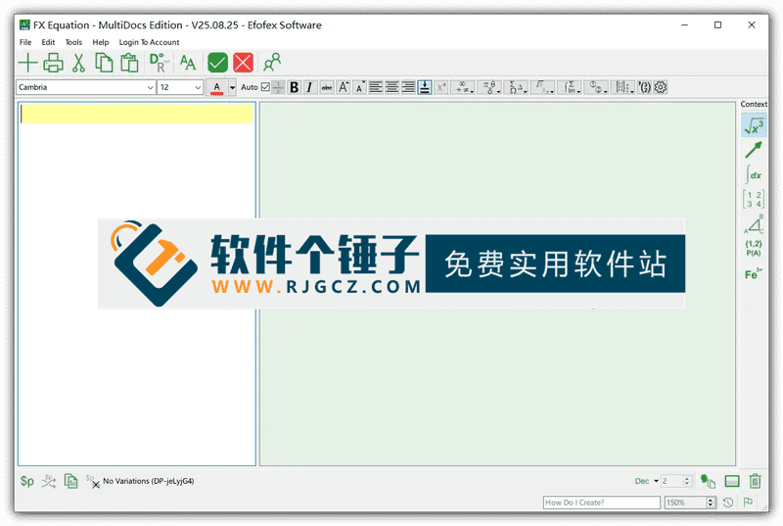This screenshot has width=783, height=526.
Task: Select the Fe chemistry context
Action: (753, 273)
